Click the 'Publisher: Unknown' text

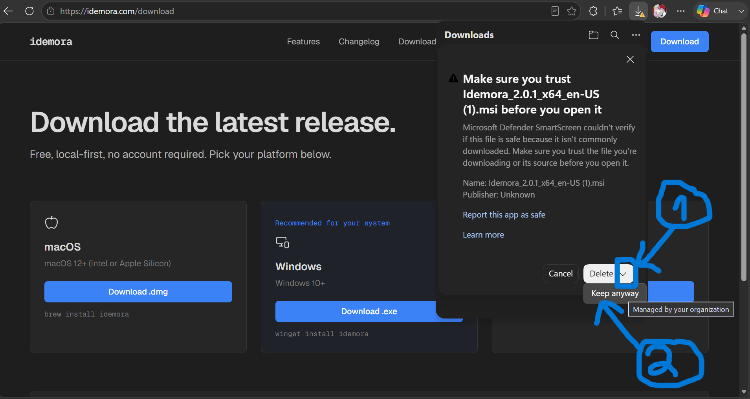click(499, 195)
